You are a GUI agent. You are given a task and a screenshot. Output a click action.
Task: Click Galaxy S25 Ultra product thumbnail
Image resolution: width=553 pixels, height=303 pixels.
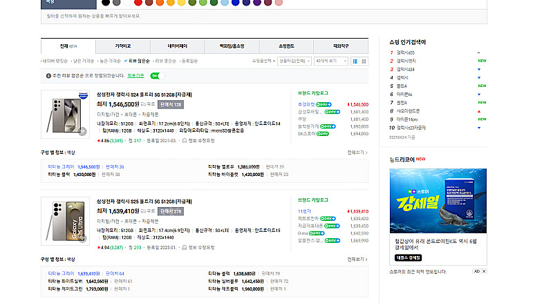pos(65,222)
